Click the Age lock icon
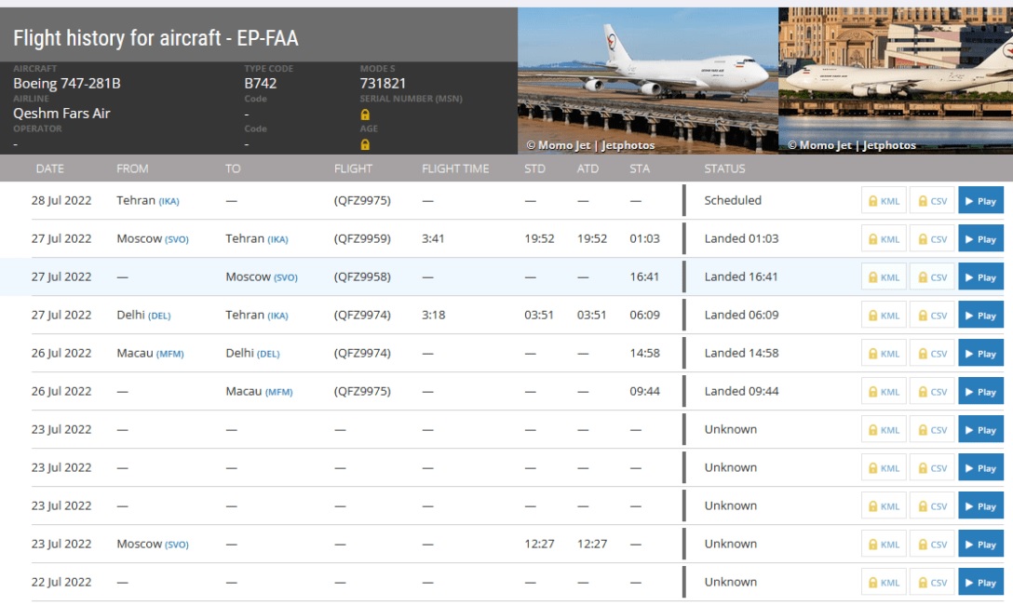 coord(365,144)
